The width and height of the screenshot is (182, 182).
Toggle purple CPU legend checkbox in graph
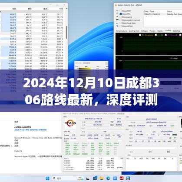(x=166, y=35)
